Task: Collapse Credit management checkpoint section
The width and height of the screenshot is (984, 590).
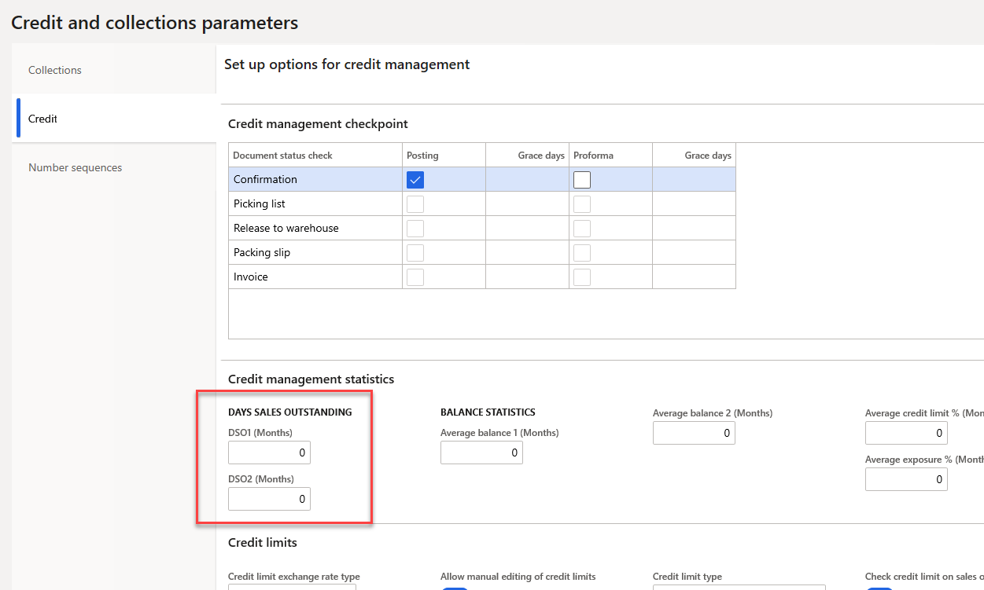Action: [x=318, y=124]
